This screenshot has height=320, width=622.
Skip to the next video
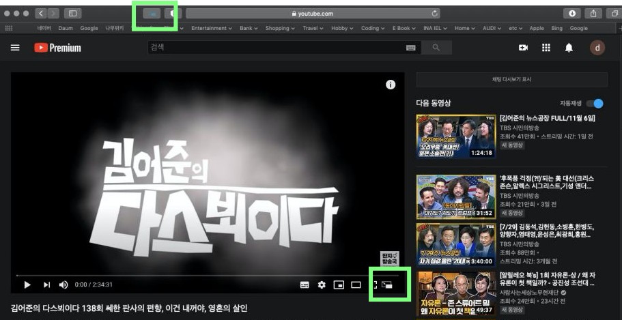46,285
